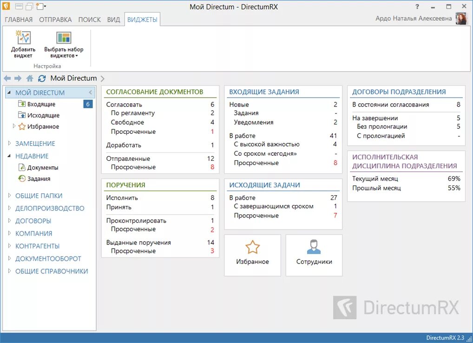Expand the ЗАМЕЩЕНИЕ section
Screen dimensions: 473x343
9,143
